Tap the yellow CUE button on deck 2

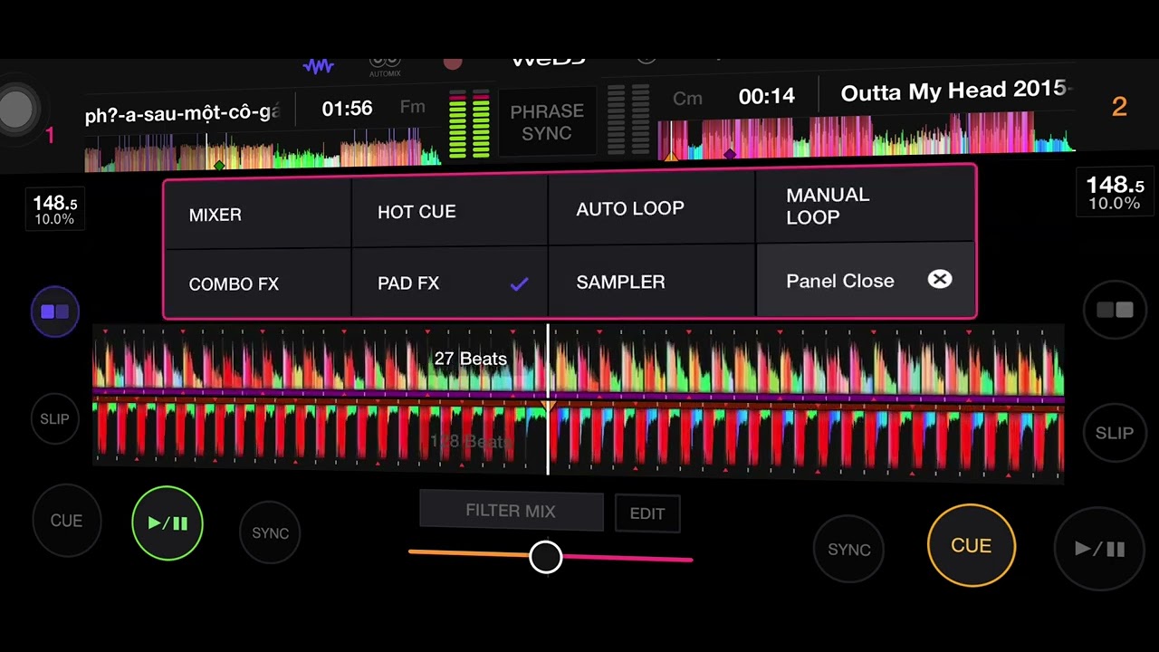pos(971,545)
